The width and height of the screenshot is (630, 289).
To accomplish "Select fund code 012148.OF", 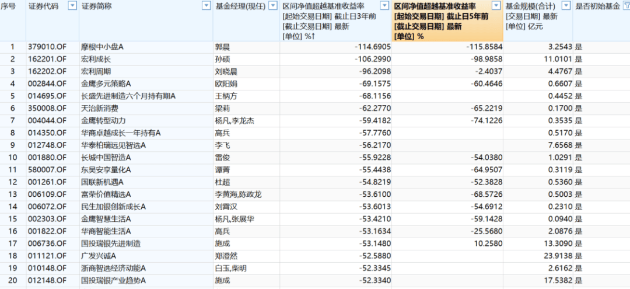I will pyautogui.click(x=47, y=280).
